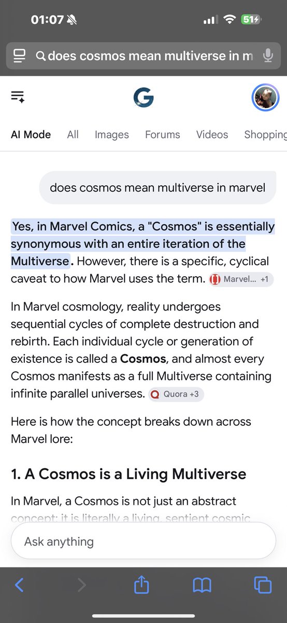Tap the Google G logo

(x=143, y=97)
